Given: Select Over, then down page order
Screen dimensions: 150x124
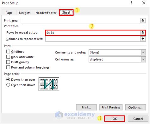Looking at the screenshot, I should point(8,85).
